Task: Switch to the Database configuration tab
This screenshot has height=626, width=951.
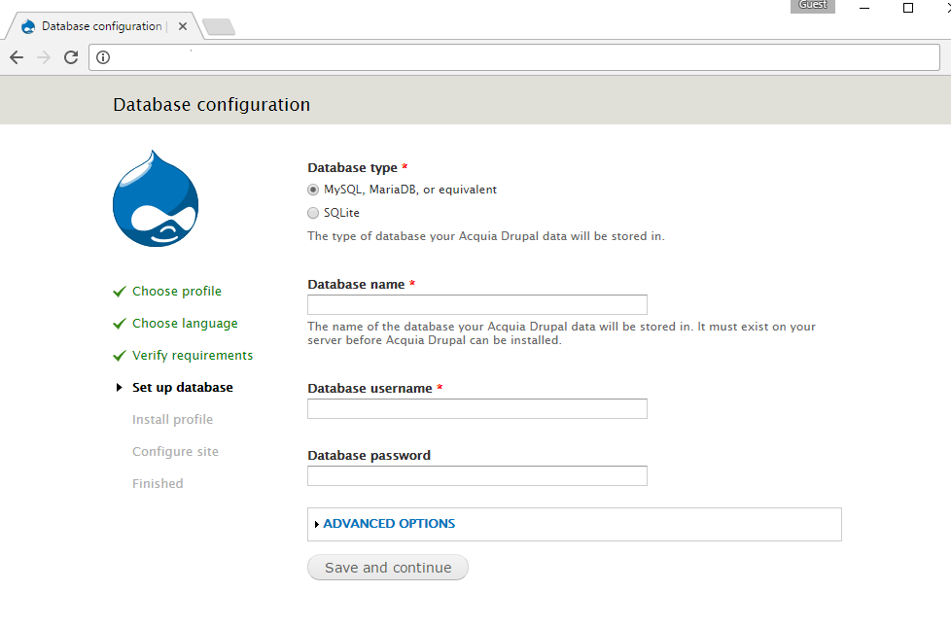Action: (97, 26)
